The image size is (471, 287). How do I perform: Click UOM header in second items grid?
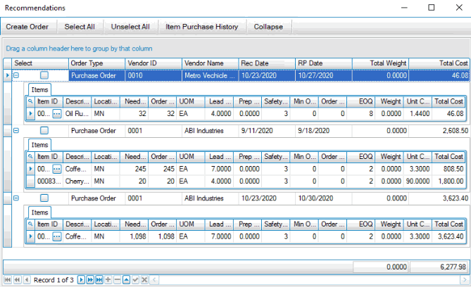pos(191,157)
